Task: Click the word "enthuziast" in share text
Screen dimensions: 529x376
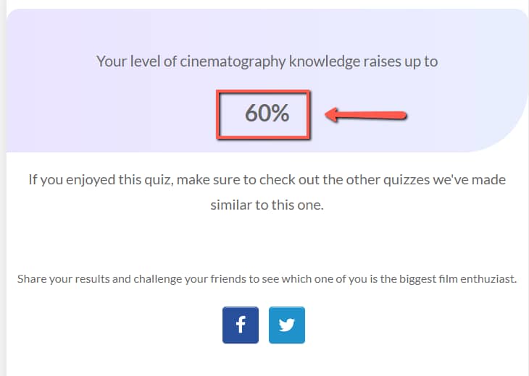Action: (x=487, y=279)
